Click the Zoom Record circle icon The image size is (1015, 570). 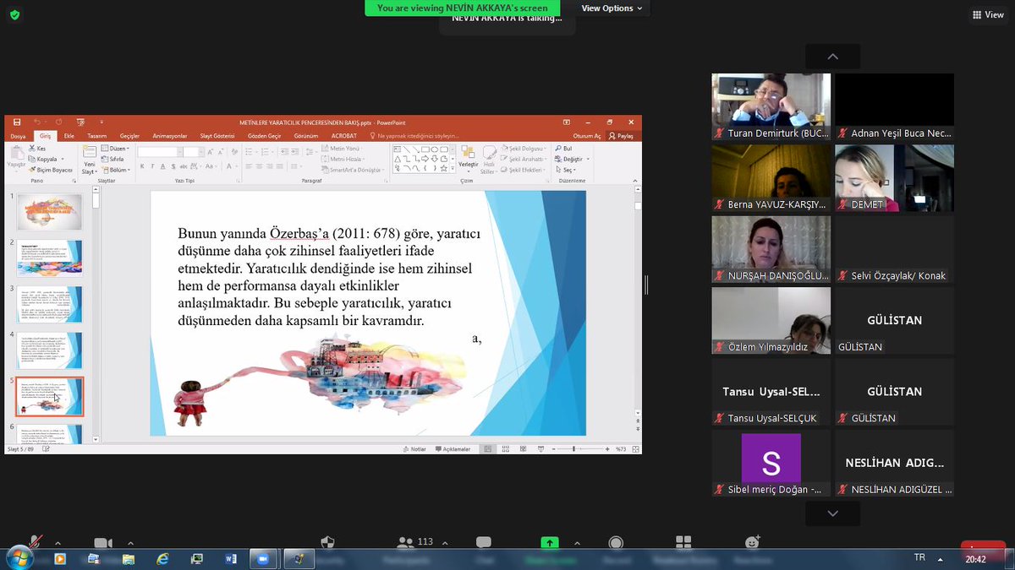pos(616,543)
